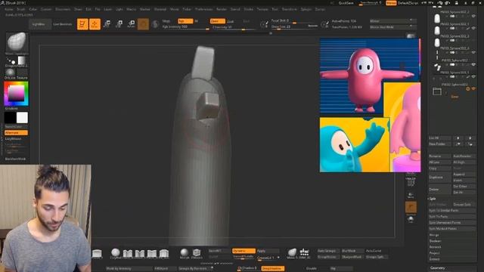Viewport: 484px width, 272px height.
Task: Select the Move brush in bottom shelf
Action: click(292, 254)
